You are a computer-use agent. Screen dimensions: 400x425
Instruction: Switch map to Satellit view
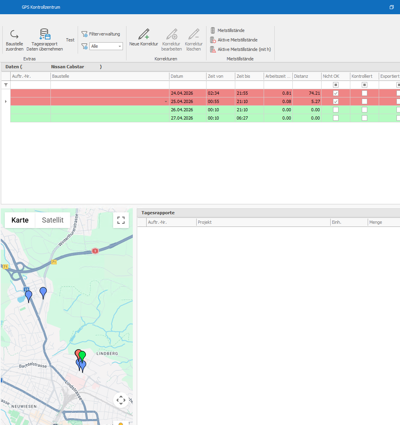pos(53,220)
